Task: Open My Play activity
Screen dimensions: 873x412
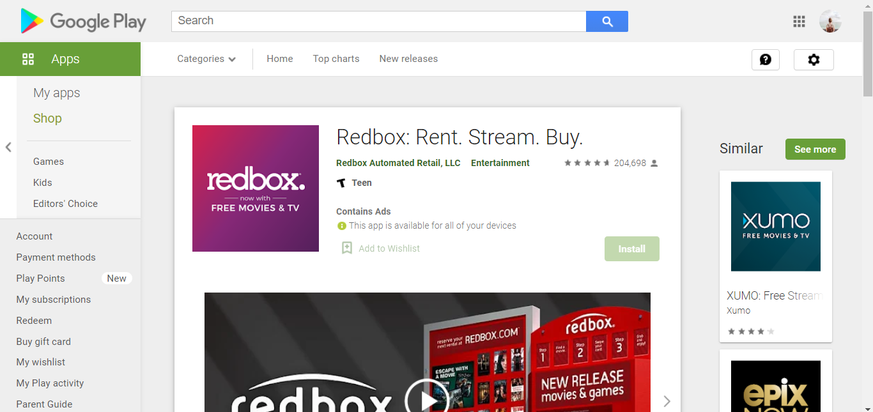Action: click(50, 383)
